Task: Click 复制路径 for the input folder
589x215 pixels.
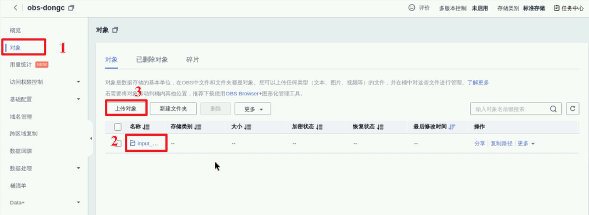Action: click(501, 144)
